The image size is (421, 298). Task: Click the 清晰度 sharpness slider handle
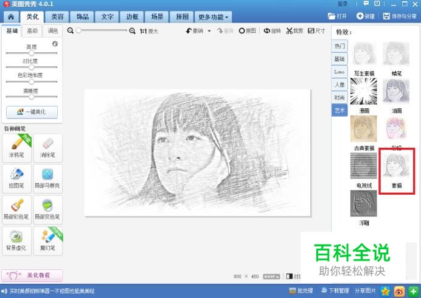coord(32,97)
